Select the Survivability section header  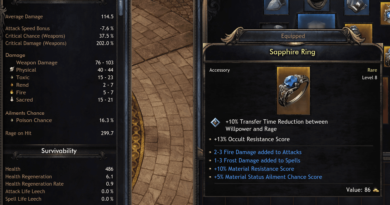59,151
